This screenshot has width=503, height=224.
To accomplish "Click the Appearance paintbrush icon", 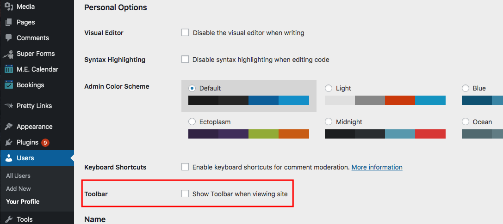I will 9,127.
